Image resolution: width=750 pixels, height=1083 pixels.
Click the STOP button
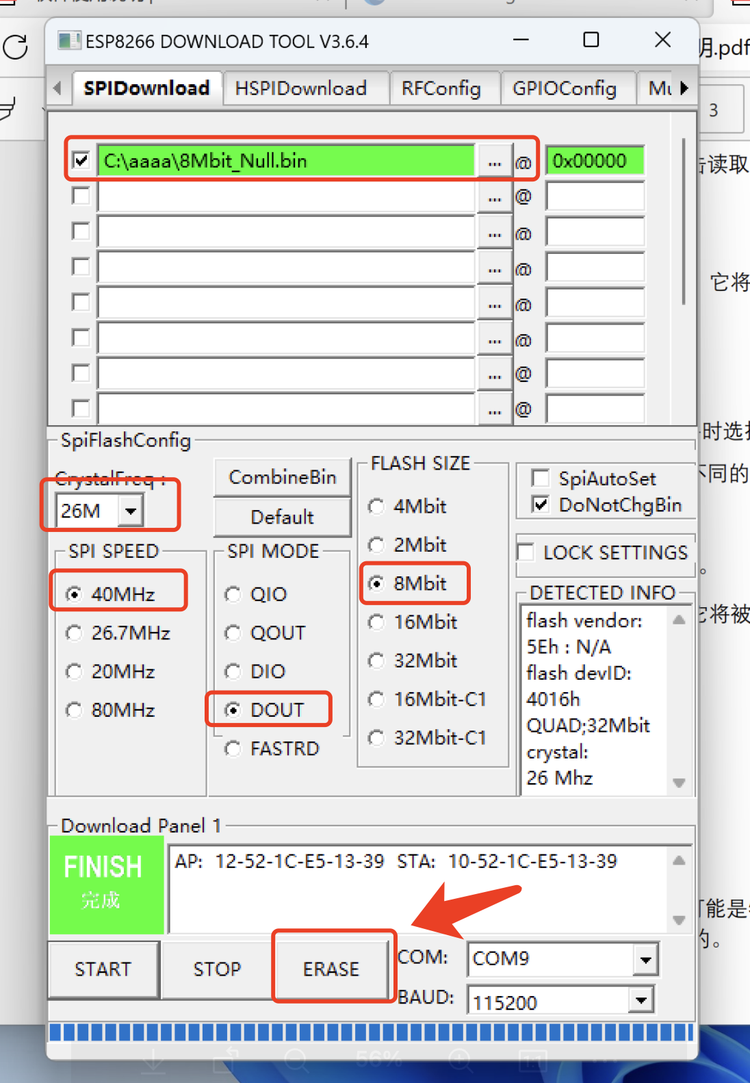218,969
